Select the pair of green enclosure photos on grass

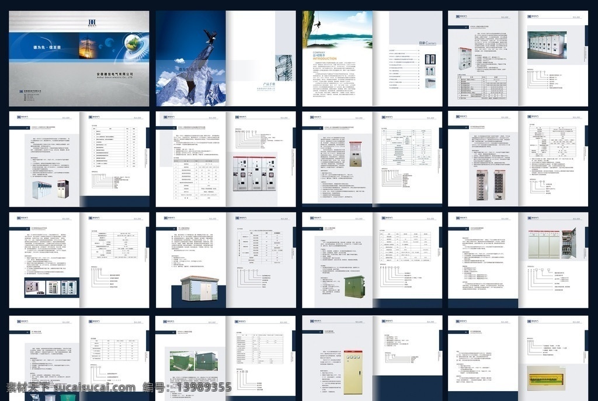[194, 361]
